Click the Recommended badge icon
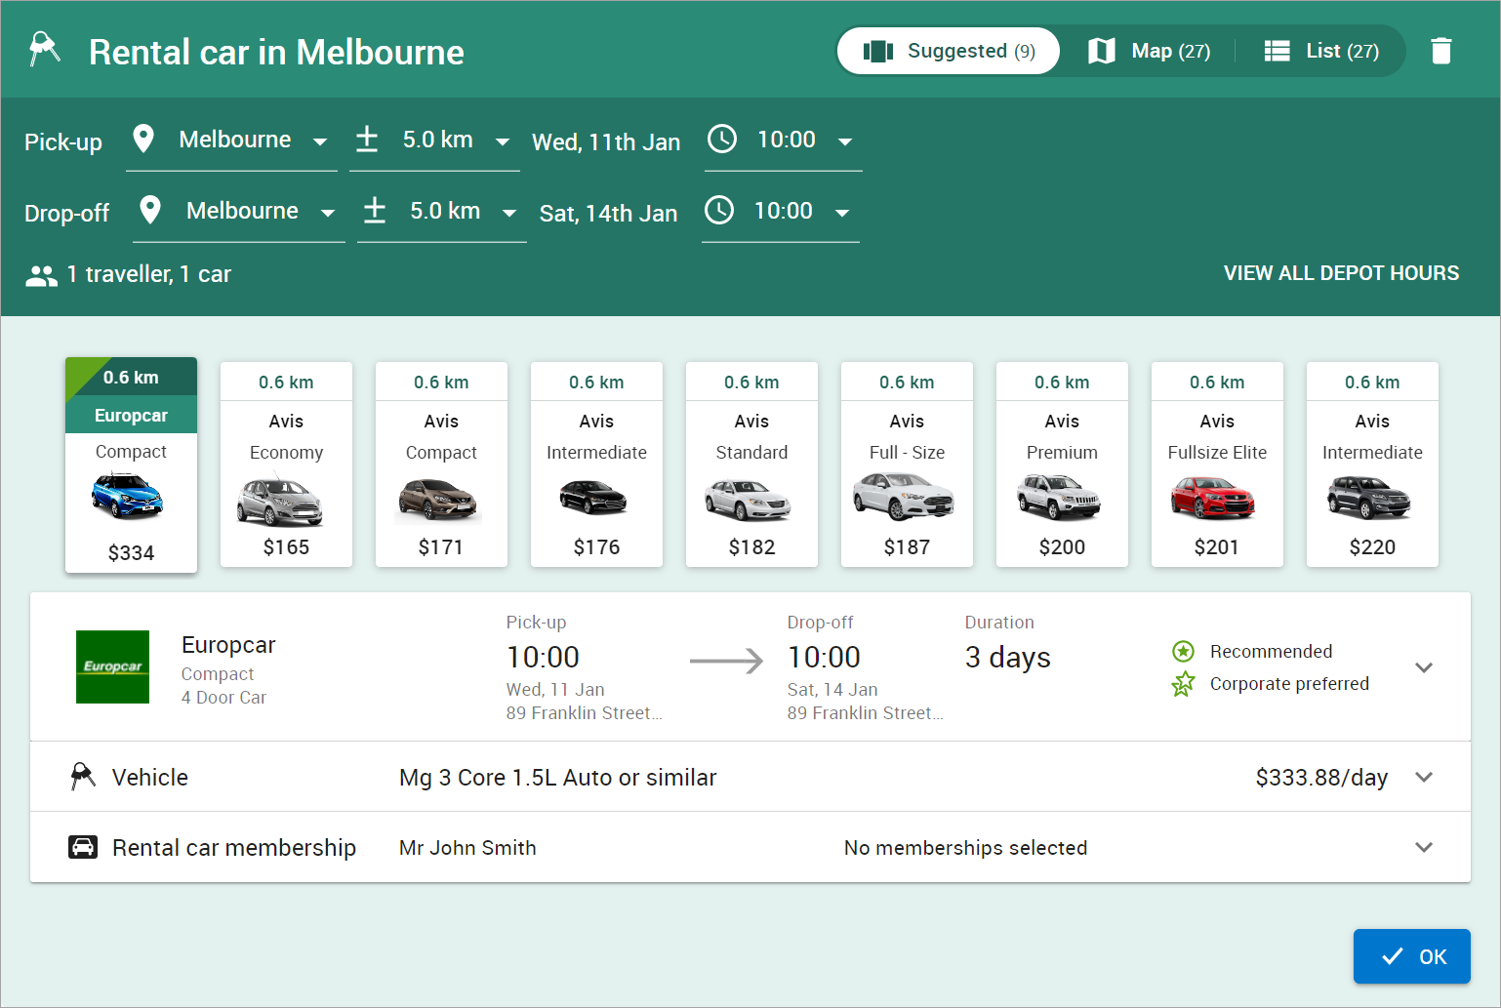The image size is (1501, 1008). point(1183,651)
